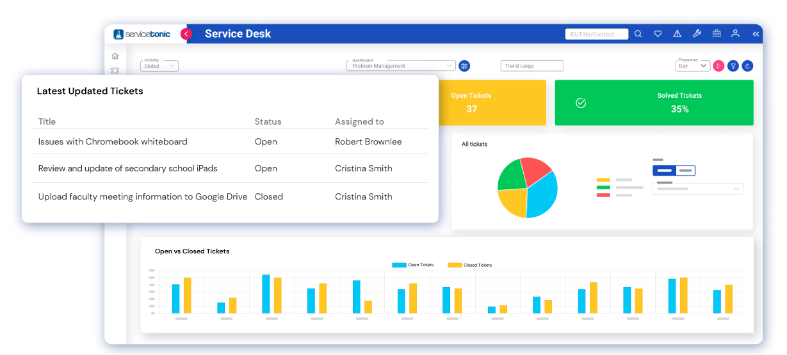Select the white right segment of chart toggle
The height and width of the screenshot is (355, 787).
pyautogui.click(x=685, y=171)
